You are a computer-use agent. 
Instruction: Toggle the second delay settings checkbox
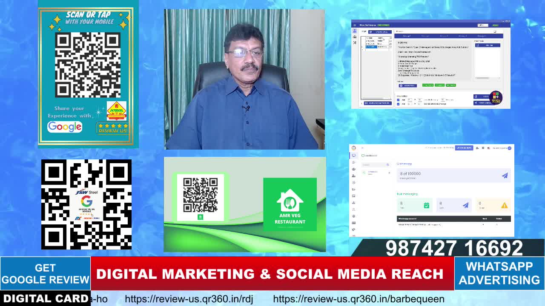click(399, 104)
